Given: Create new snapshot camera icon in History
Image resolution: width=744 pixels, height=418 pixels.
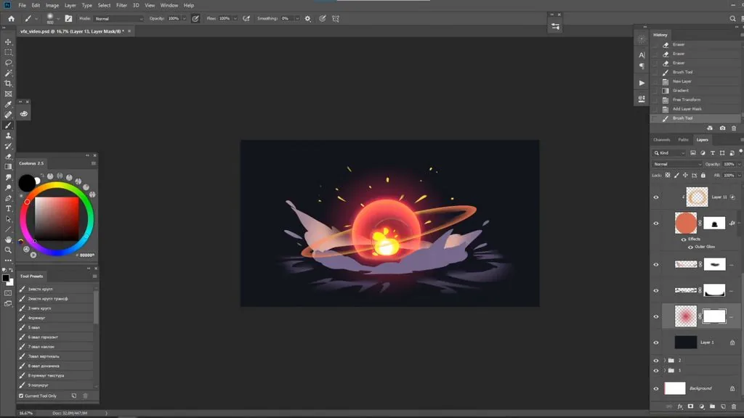Looking at the screenshot, I should (722, 128).
